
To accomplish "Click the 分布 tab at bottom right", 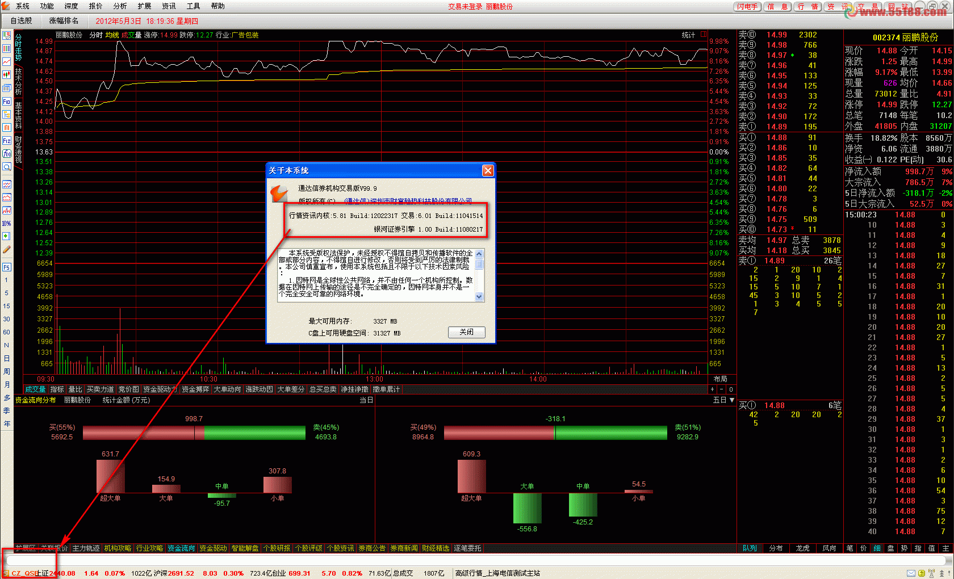I will tap(776, 548).
